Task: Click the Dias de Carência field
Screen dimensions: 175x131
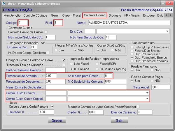Action: (x=145, y=112)
